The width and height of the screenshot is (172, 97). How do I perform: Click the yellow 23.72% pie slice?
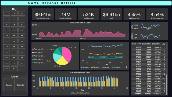62,61
